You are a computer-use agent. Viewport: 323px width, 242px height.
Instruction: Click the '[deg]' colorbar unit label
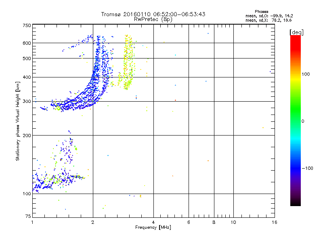pos(296,32)
